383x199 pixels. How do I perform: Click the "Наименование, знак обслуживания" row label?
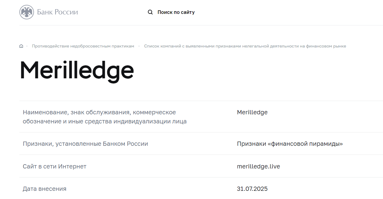[x=105, y=117]
